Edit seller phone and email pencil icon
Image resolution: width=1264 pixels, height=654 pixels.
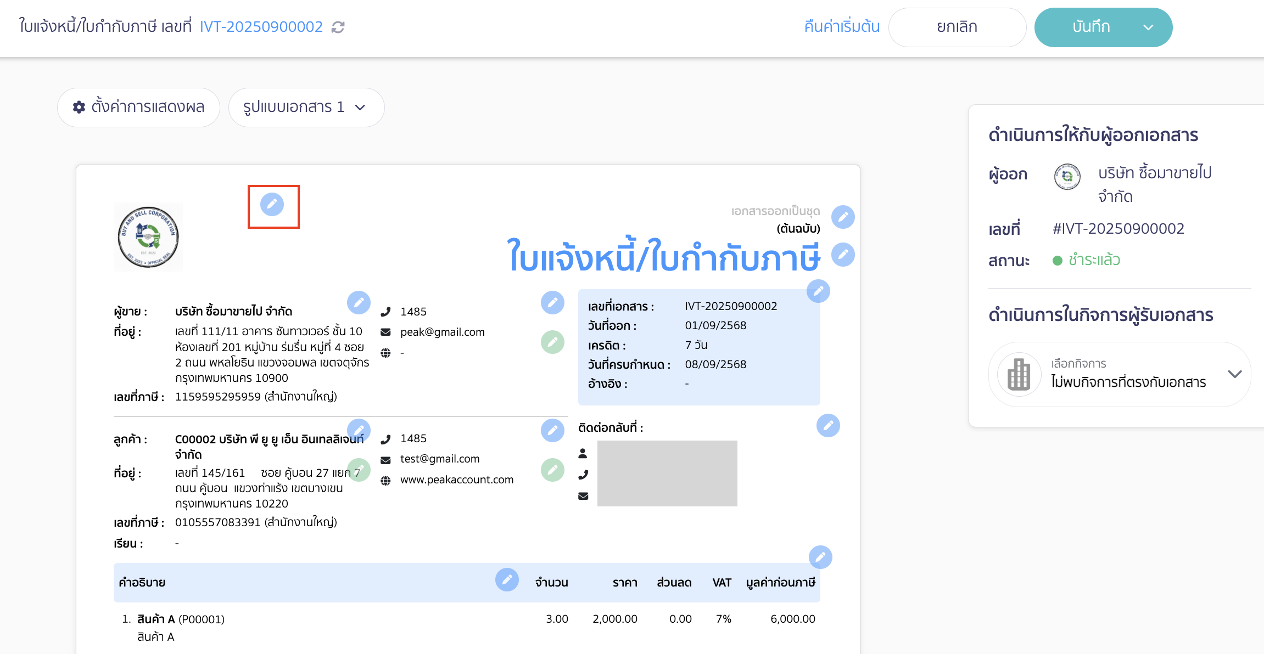tap(553, 302)
